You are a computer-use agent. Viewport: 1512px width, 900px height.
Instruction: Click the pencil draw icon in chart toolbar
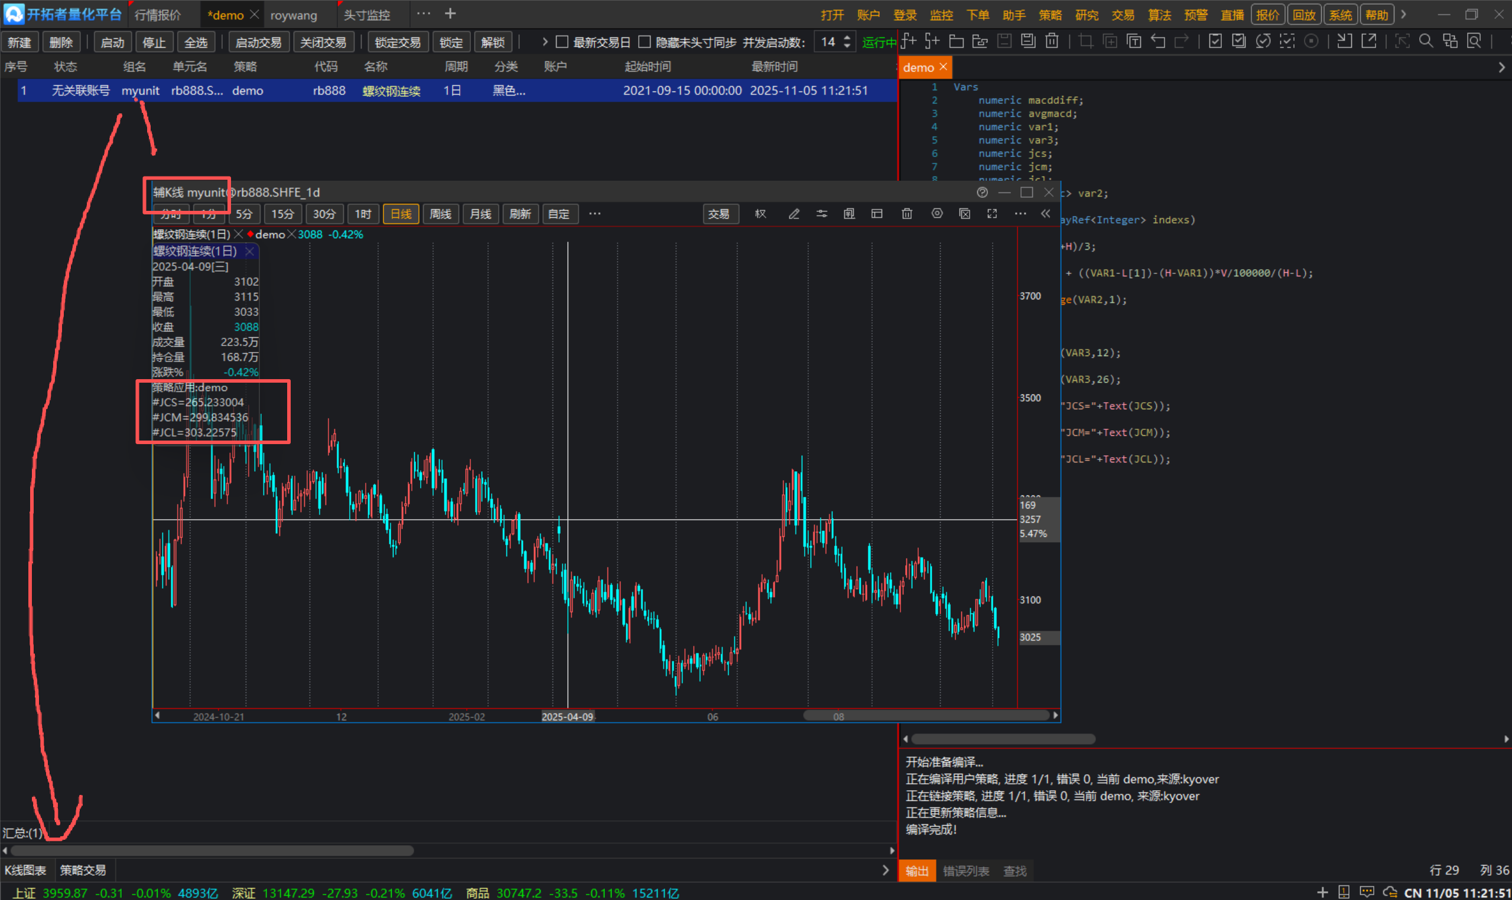tap(794, 214)
